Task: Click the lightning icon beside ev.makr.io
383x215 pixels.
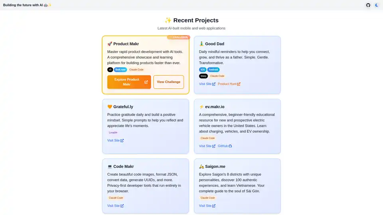Action: coord(201,107)
